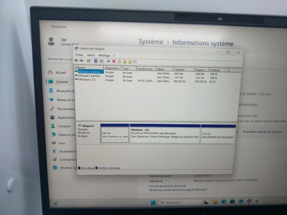Screen dimensions: 287x215
Task: Click the Disque 0 disk label
Action: [x=88, y=126]
